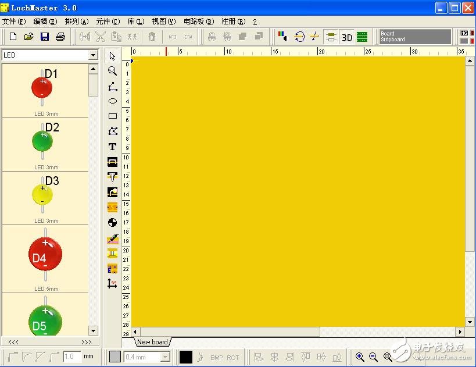Open the 元件(C) menu
The width and height of the screenshot is (476, 367).
pos(108,22)
